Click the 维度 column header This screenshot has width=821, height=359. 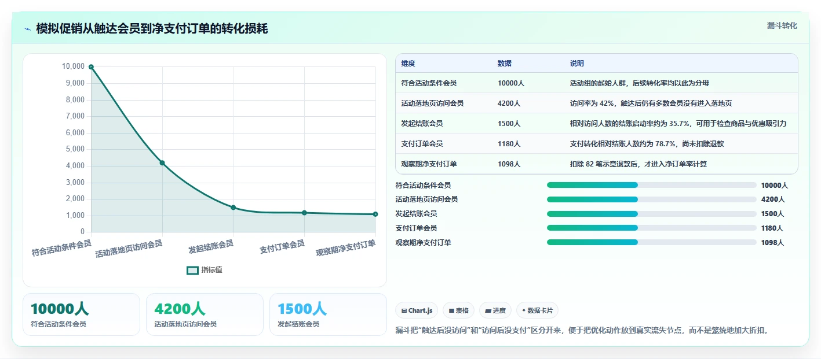pos(408,64)
